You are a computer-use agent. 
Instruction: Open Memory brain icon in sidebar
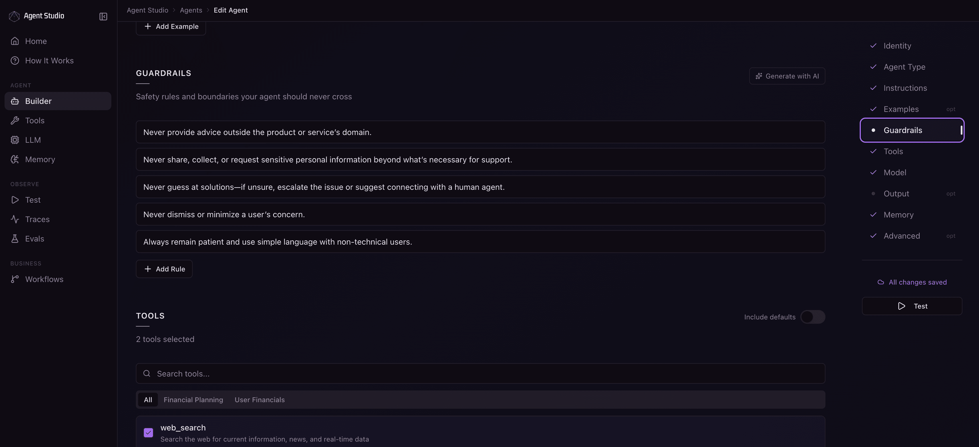coord(15,159)
